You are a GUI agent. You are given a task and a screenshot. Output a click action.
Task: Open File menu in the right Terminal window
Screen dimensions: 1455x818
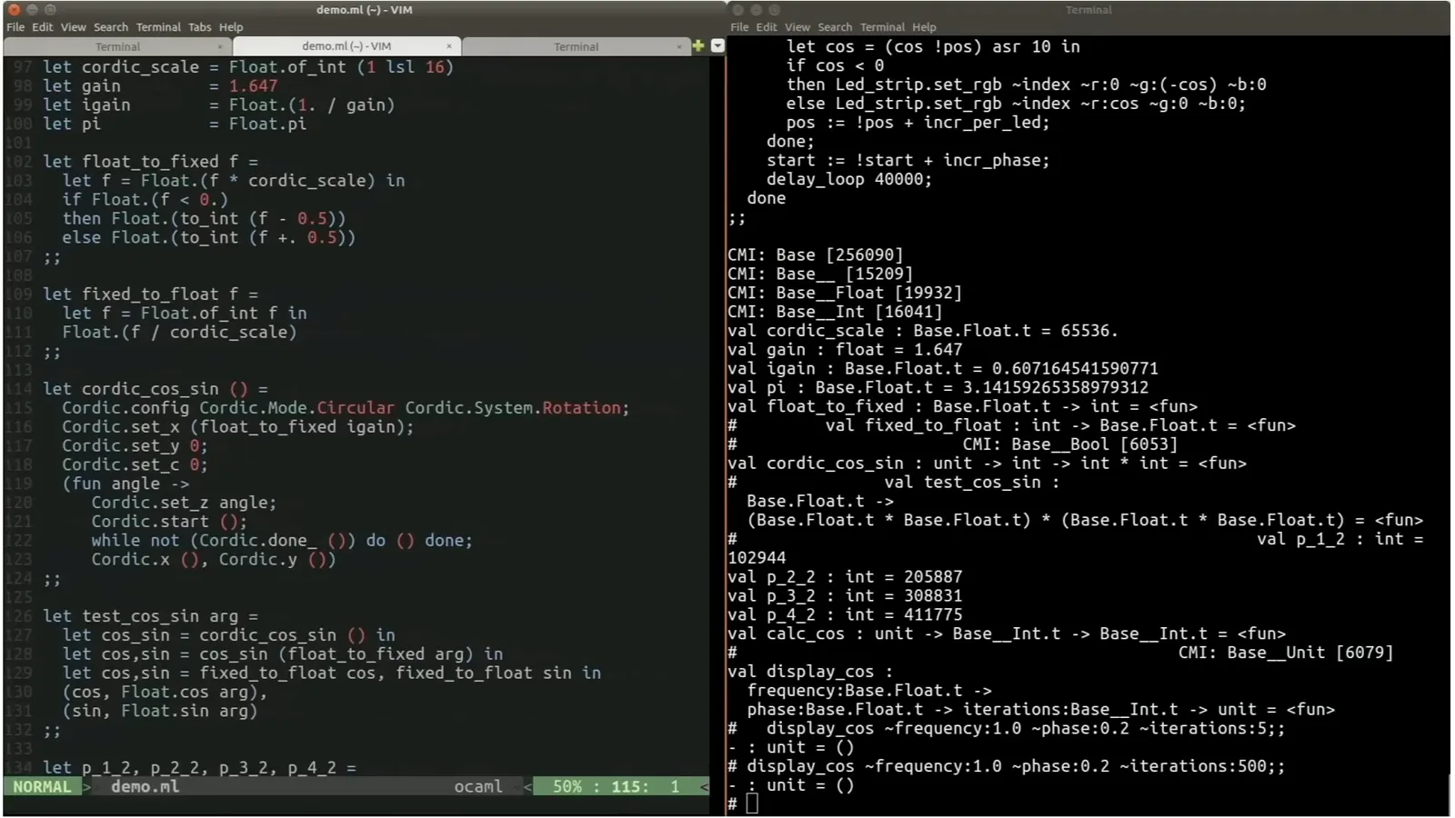[x=739, y=27]
